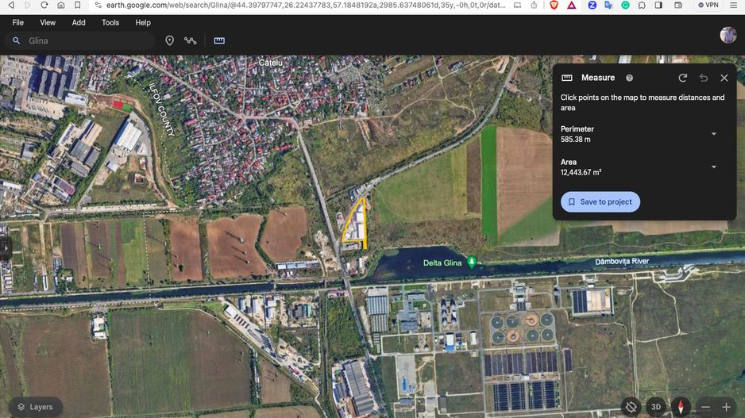Open the green Grammarly extension icon

pos(625,6)
